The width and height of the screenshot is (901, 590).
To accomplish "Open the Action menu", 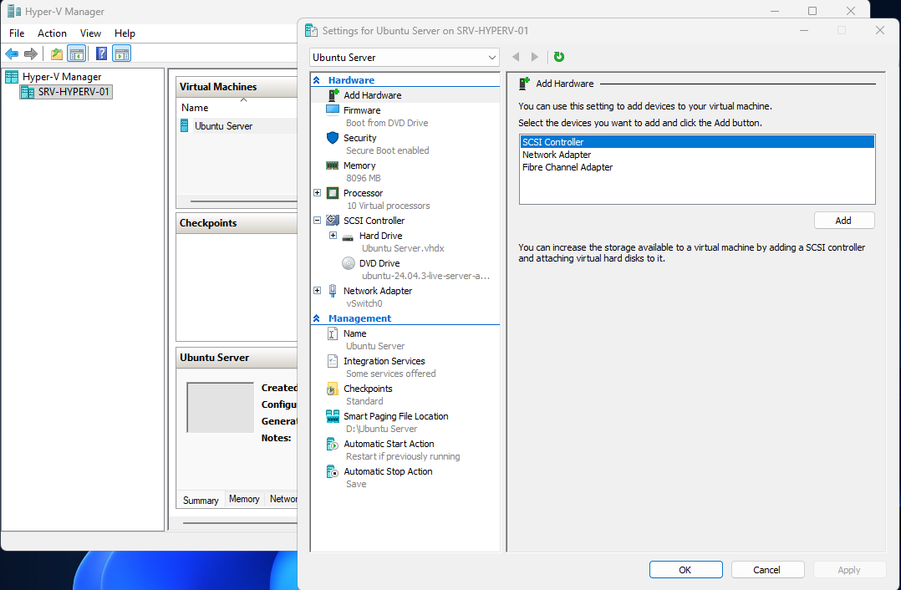I will [52, 33].
